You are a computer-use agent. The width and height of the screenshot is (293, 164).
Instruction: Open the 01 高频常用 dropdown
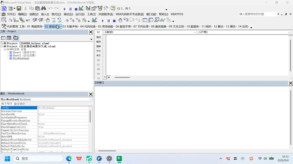pyautogui.click(x=35, y=27)
